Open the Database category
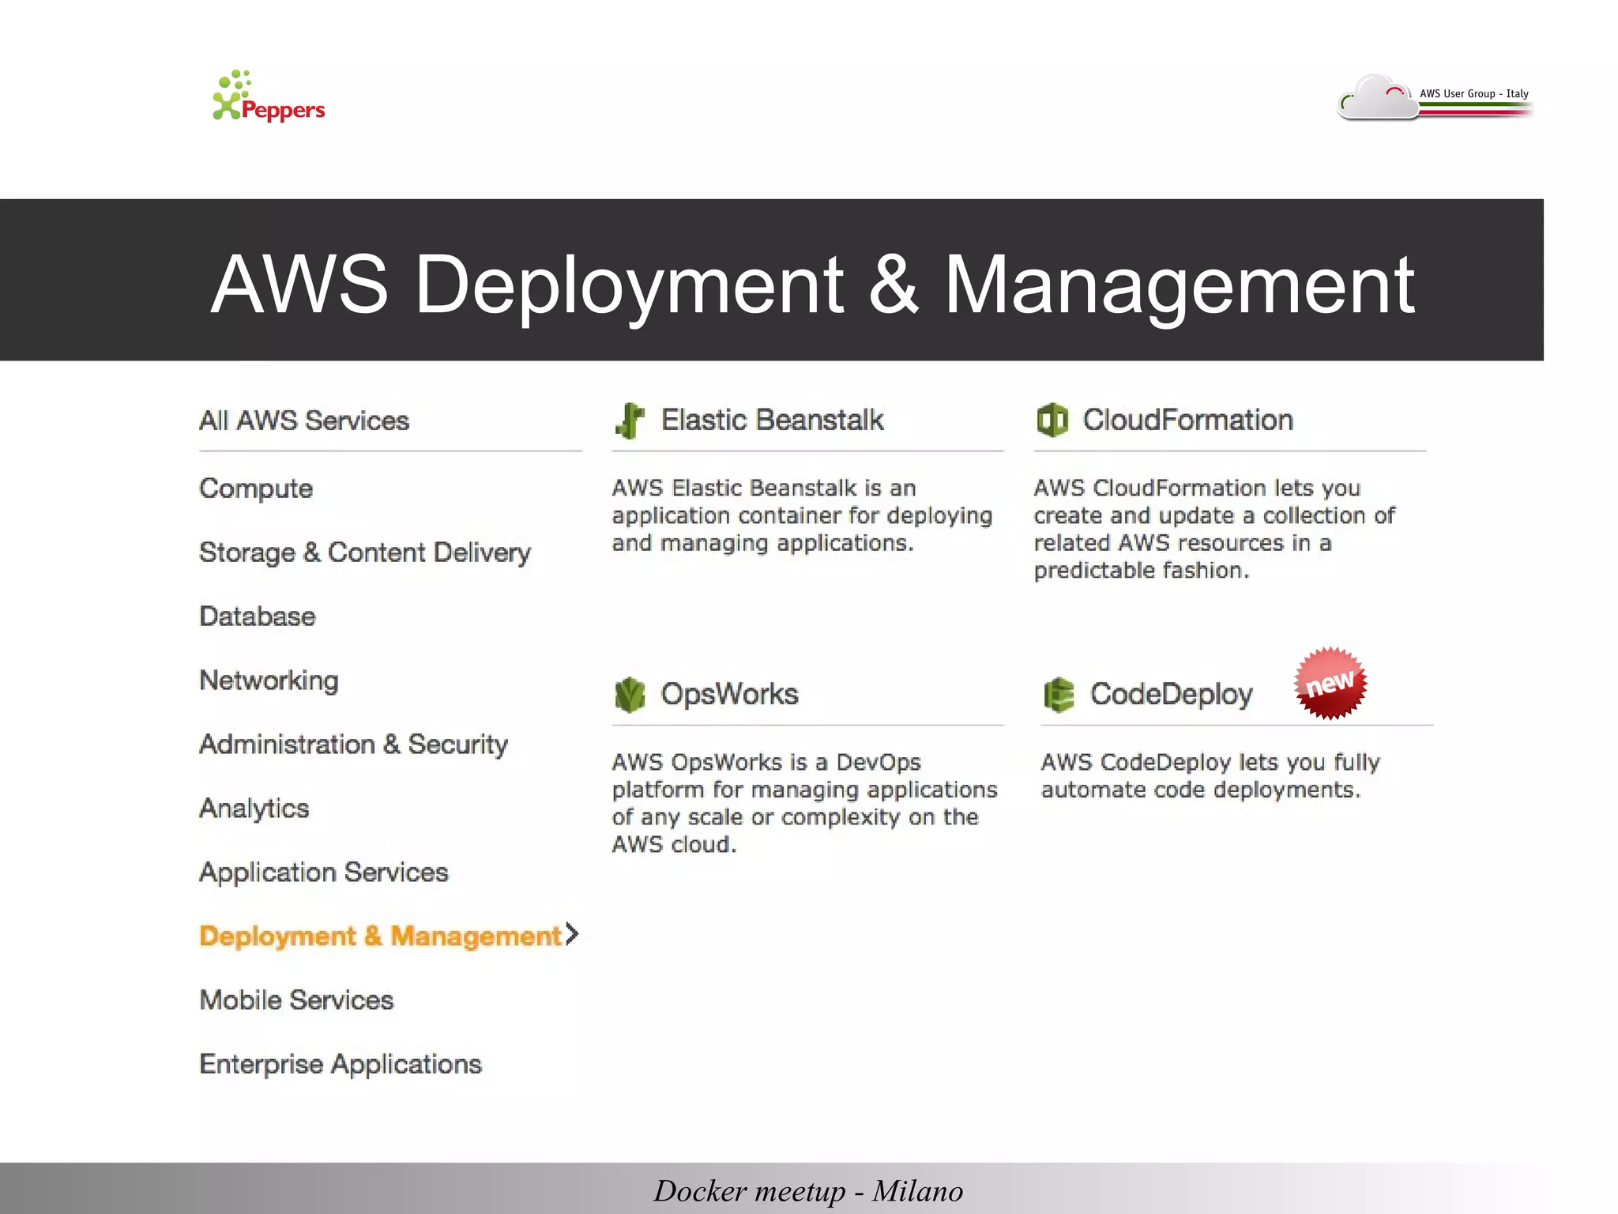 [x=258, y=616]
